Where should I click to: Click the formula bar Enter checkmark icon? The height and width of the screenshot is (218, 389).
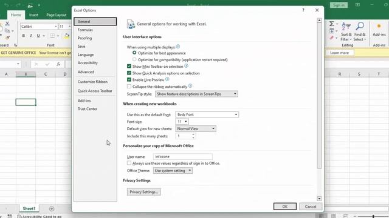point(47,64)
